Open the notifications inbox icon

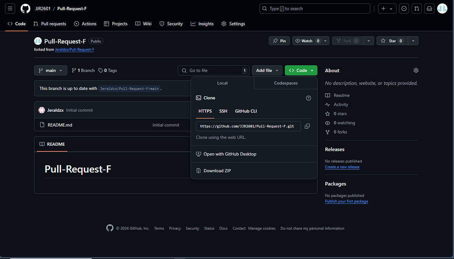pos(429,8)
